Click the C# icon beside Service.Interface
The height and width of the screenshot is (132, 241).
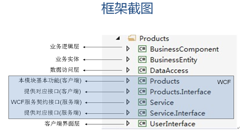point(142,113)
